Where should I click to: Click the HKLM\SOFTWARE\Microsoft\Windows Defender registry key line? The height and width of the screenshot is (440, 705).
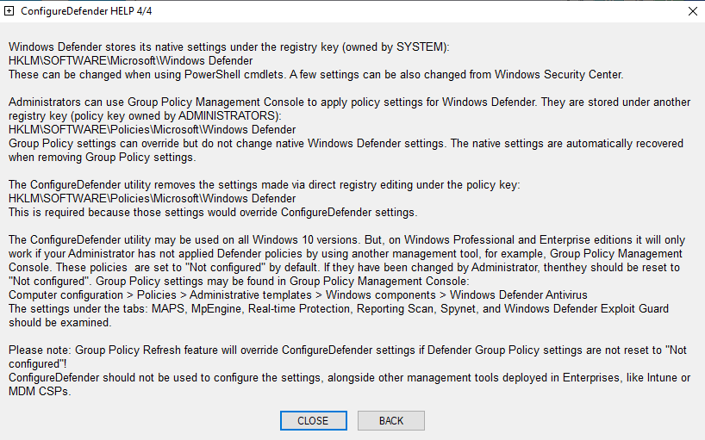130,61
